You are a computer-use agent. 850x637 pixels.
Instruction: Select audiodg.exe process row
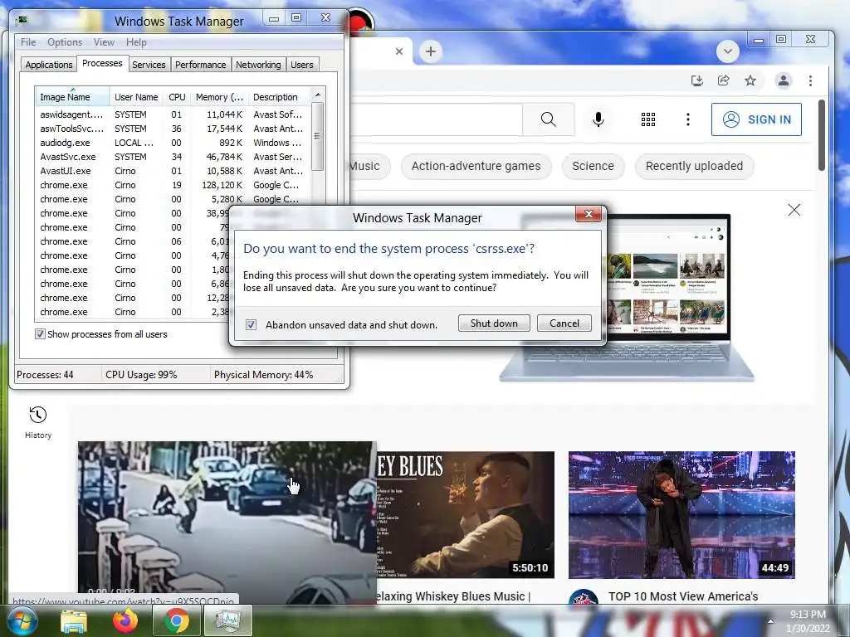(x=173, y=143)
